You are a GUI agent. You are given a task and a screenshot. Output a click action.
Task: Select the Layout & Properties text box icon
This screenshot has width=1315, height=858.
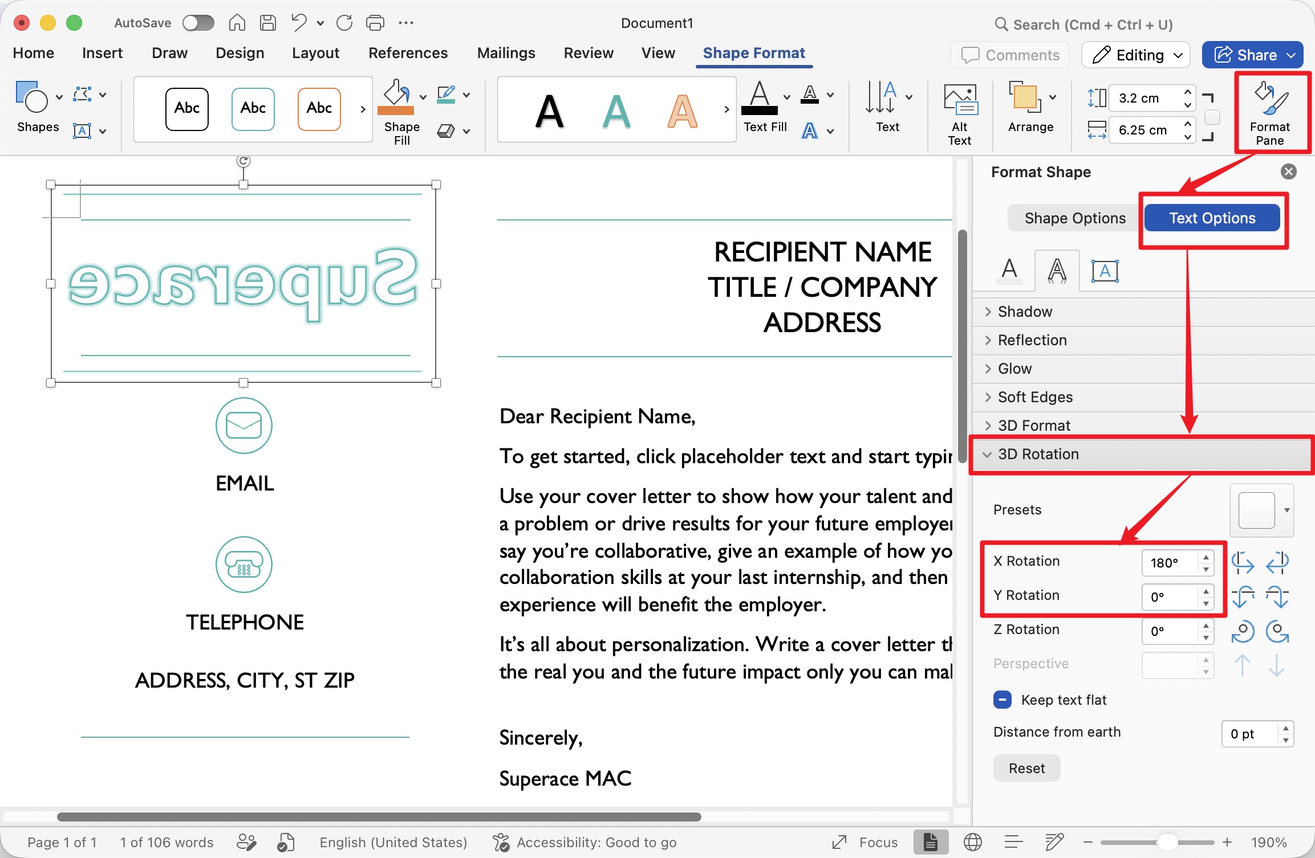click(1105, 271)
